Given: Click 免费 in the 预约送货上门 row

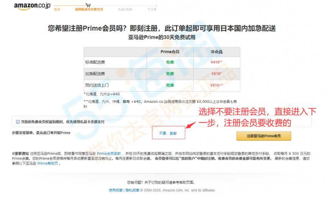Looking at the screenshot, I should point(170,85).
